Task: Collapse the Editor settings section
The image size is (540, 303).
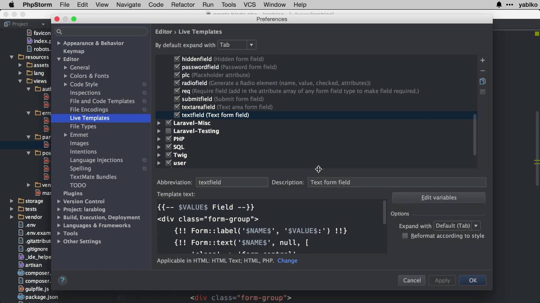Action: pos(59,59)
